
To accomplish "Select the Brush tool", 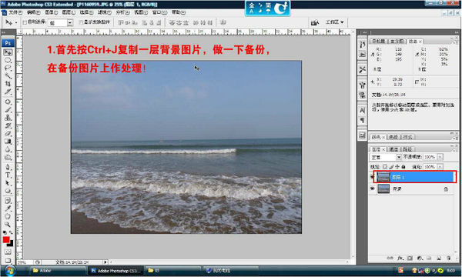I will (8, 110).
